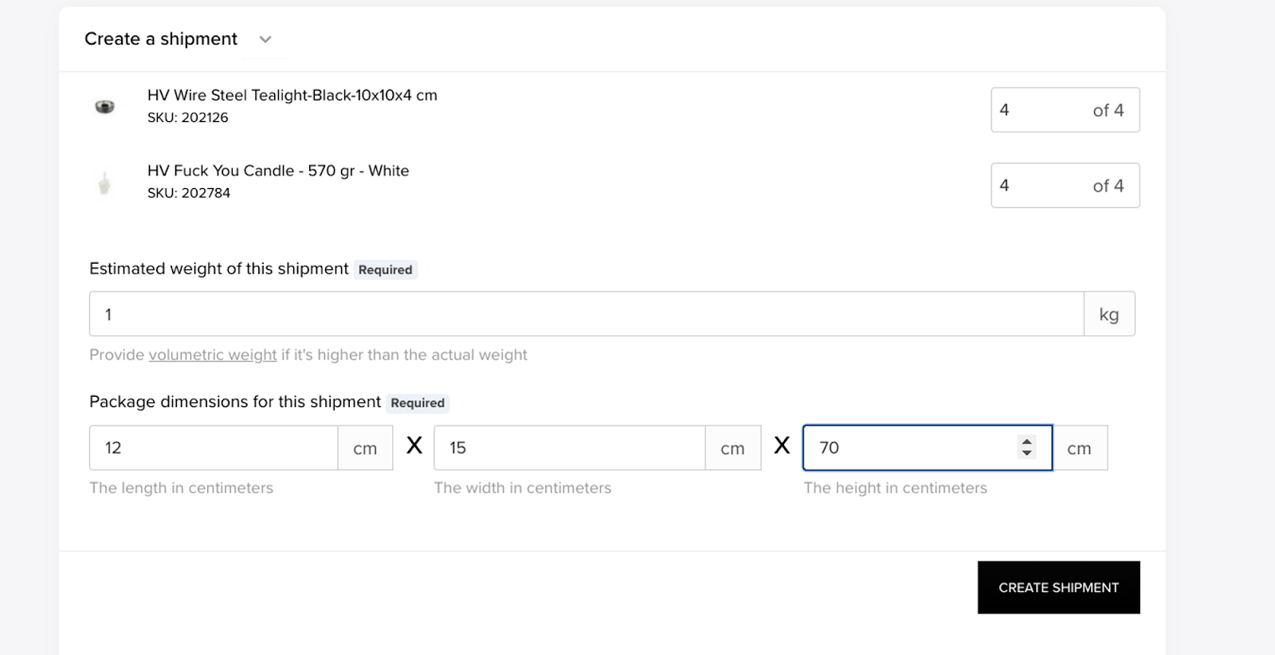
Task: Click the cm unit beside height field
Action: click(x=1079, y=448)
